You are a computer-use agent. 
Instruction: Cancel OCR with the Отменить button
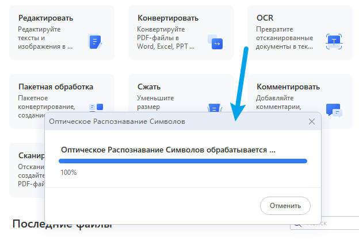point(285,206)
